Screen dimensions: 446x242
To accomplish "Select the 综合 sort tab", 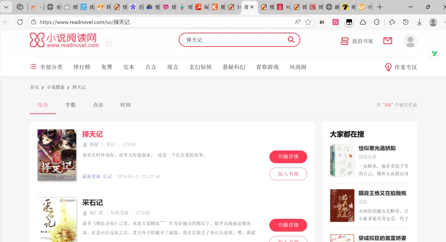I will click(x=43, y=105).
